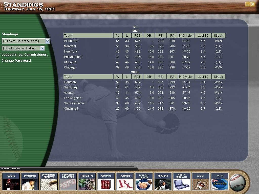Select Los Angeles team name
The width and height of the screenshot is (259, 194).
coord(73,98)
